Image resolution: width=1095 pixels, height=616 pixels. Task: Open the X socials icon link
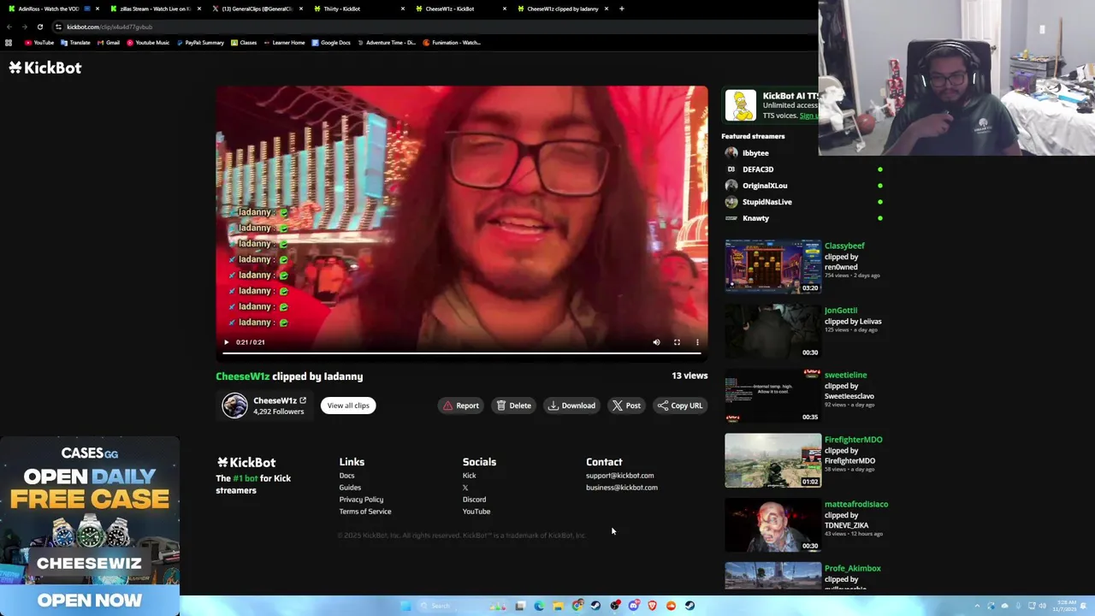[465, 488]
